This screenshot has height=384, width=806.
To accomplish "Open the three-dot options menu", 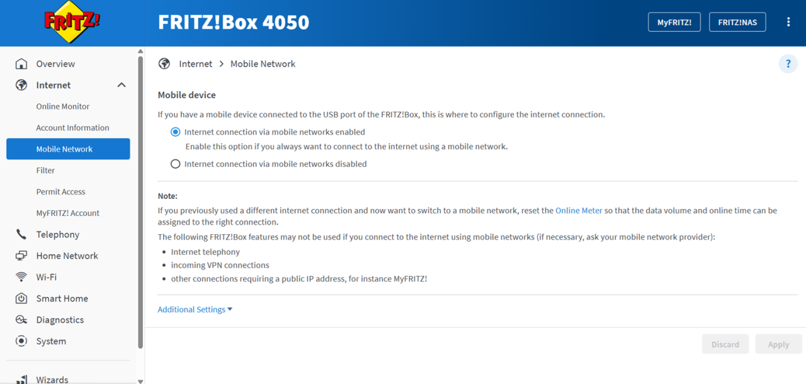I will [788, 22].
